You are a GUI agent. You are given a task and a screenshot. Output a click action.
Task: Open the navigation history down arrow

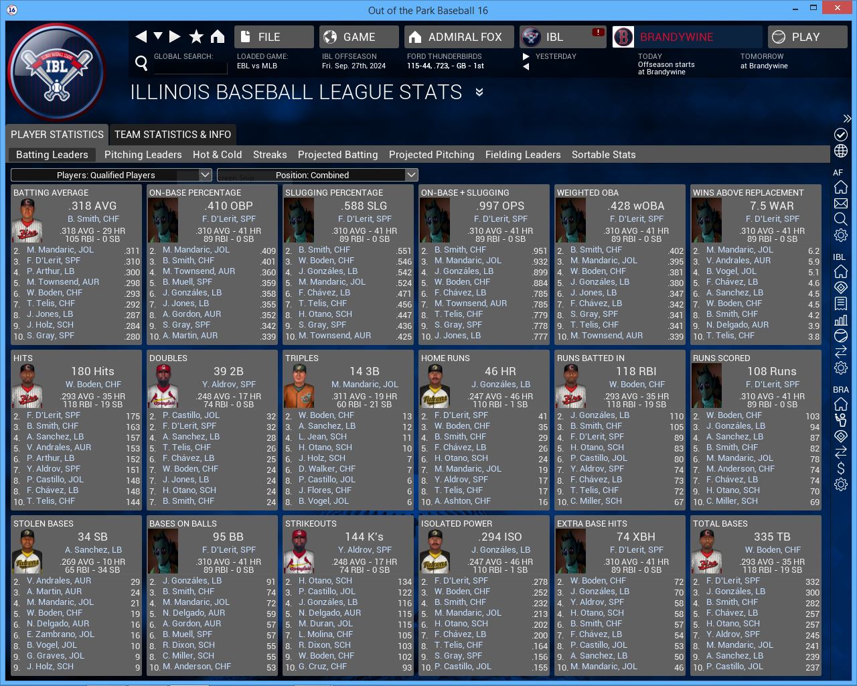[158, 36]
